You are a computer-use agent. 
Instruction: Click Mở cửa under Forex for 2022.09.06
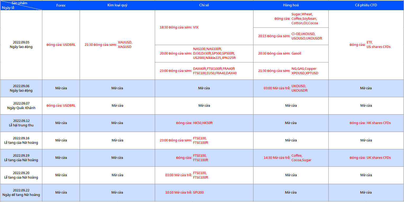pyautogui.click(x=61, y=88)
